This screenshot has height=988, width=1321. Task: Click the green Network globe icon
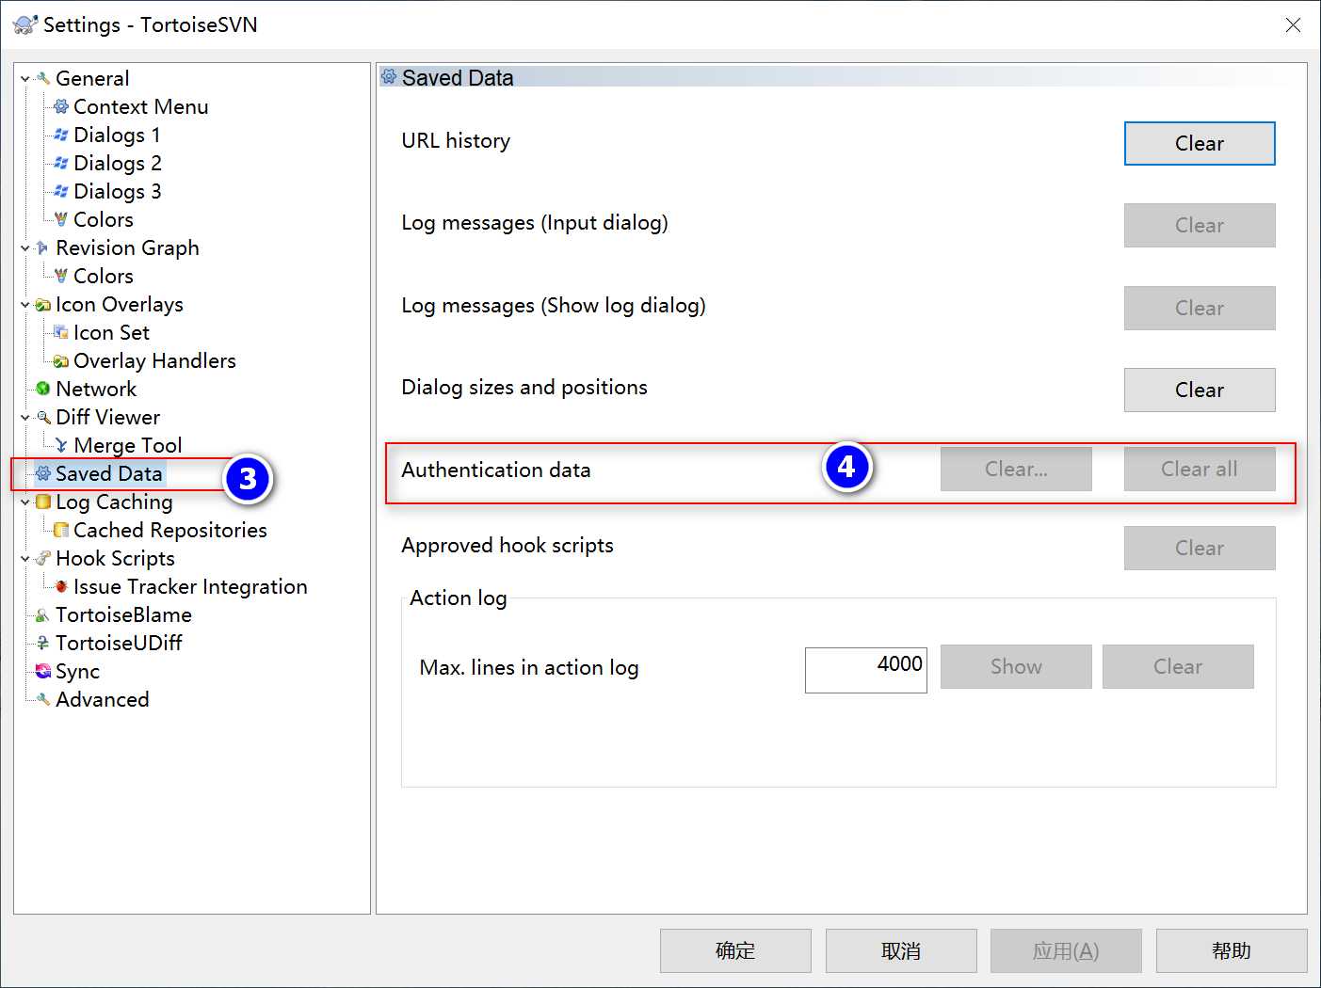tap(42, 389)
